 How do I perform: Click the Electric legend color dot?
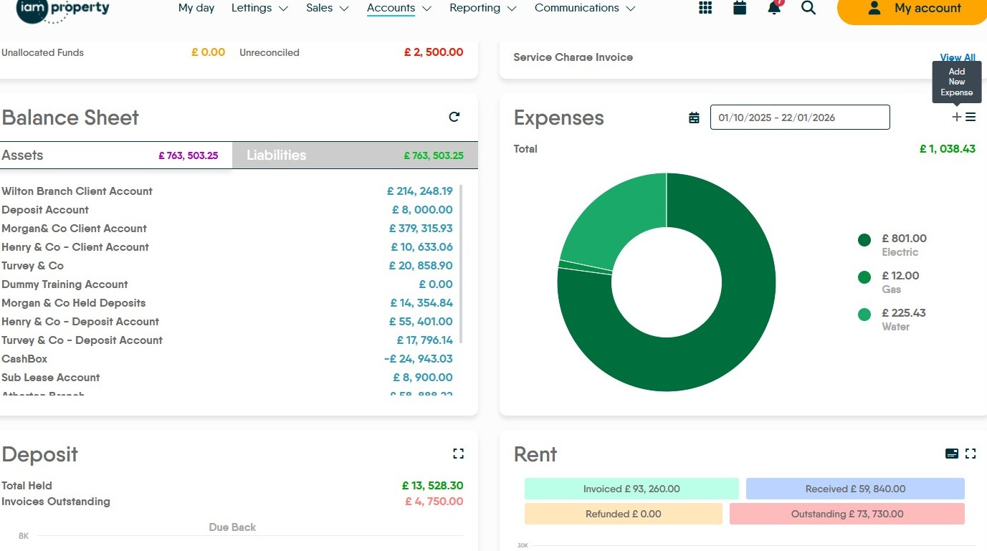[x=864, y=240]
